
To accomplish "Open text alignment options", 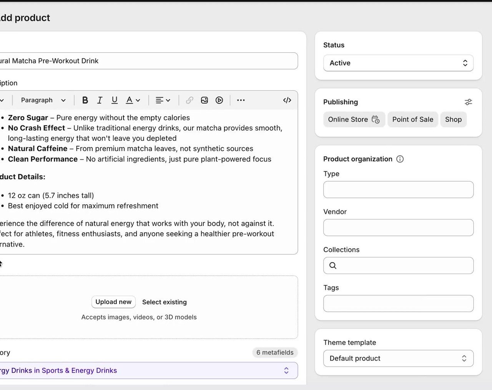I will tap(163, 100).
